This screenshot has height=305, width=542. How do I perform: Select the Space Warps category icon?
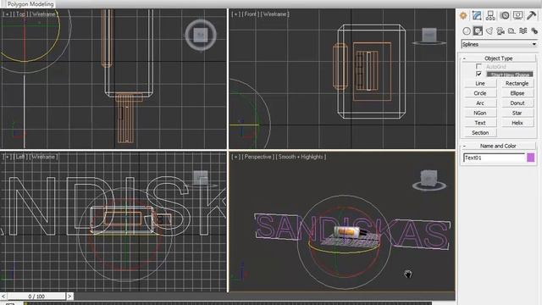coord(523,31)
